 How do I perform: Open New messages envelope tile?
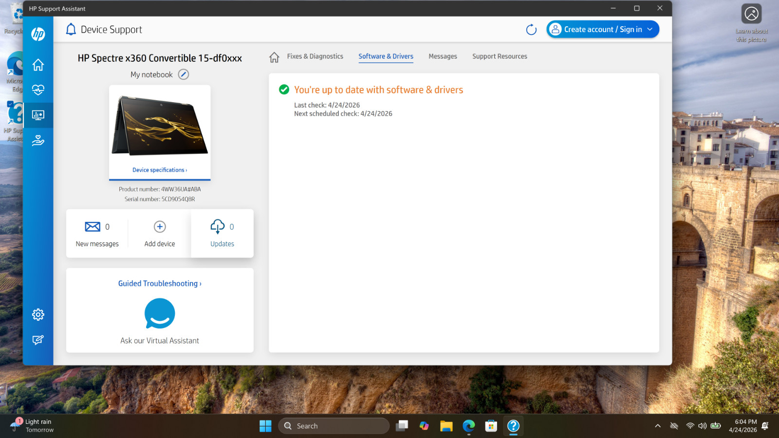tap(97, 234)
